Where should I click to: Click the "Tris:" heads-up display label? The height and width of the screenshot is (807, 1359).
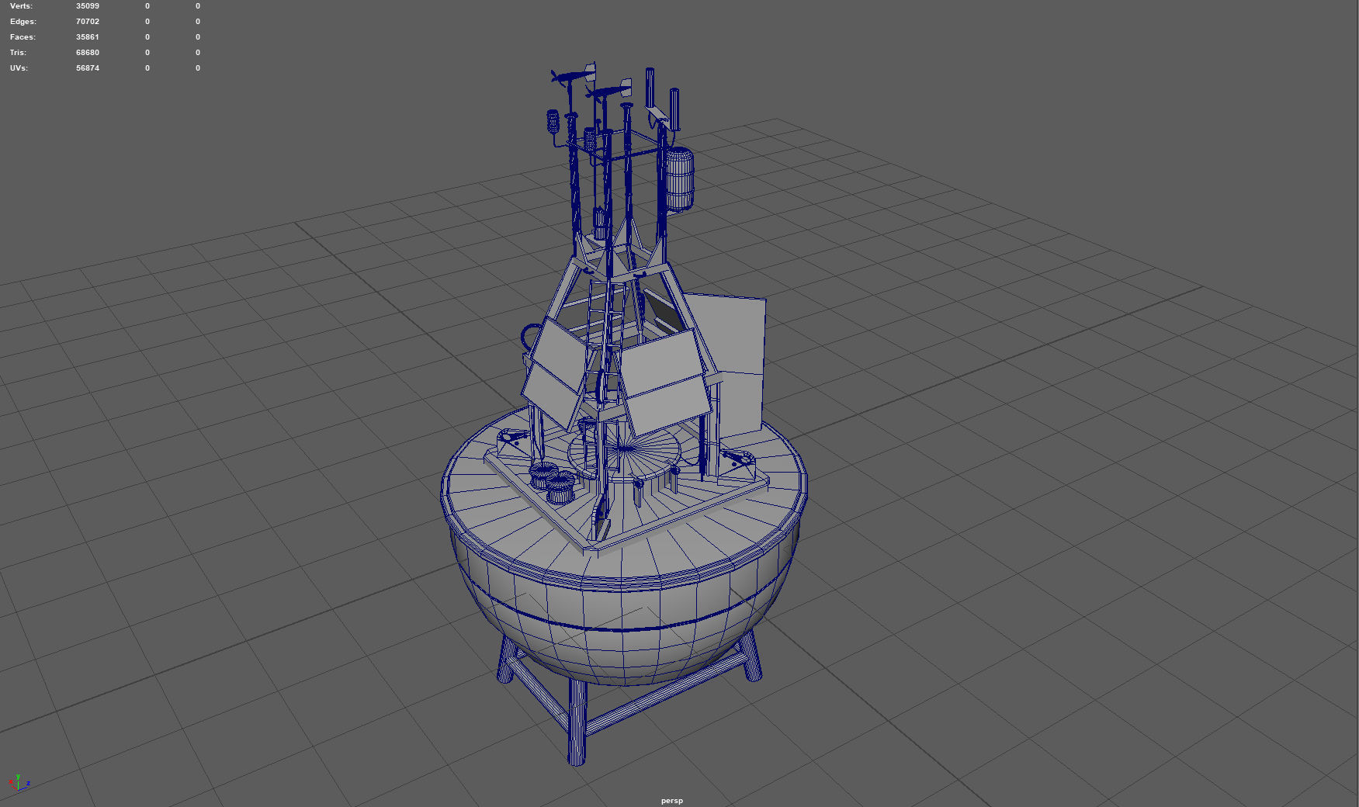pyautogui.click(x=19, y=53)
